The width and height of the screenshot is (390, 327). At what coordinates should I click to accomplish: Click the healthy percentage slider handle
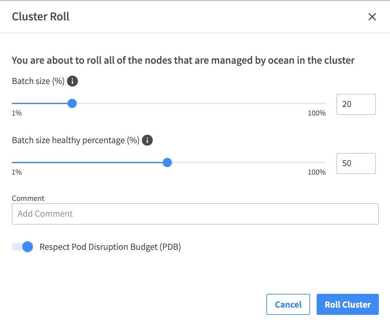[167, 163]
